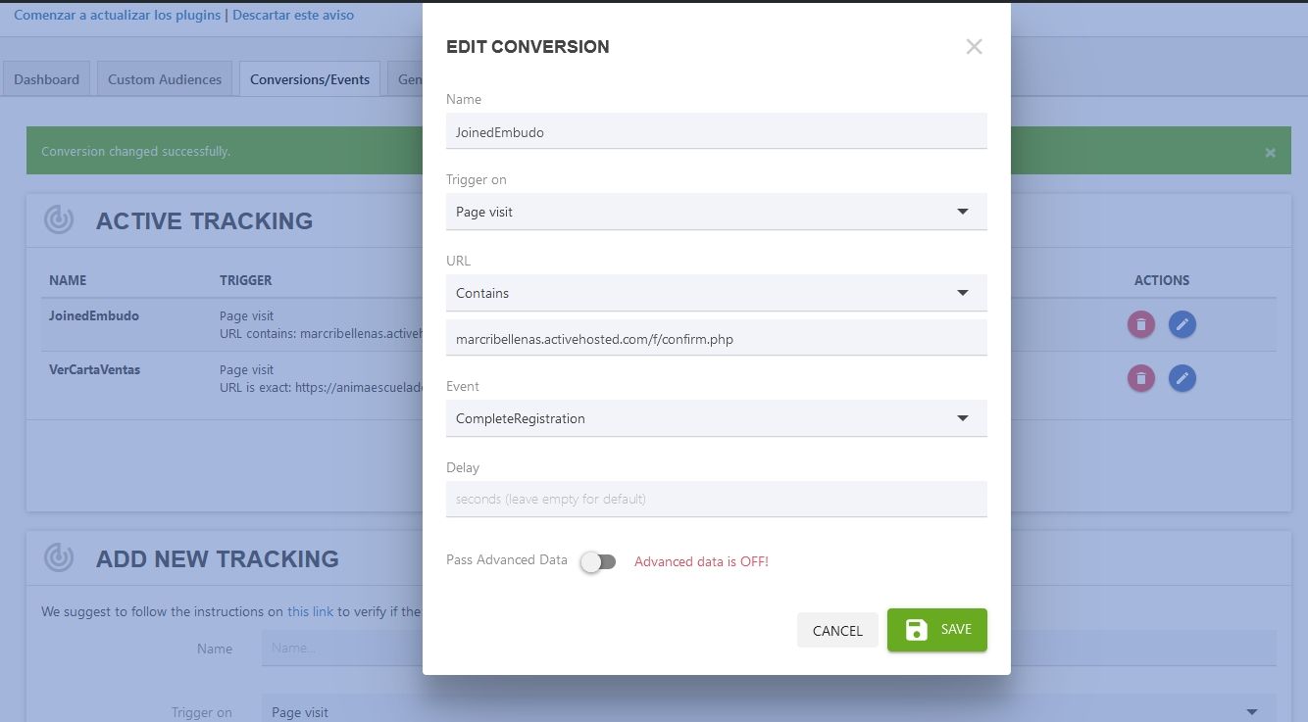Focus the Delay seconds input field
1308x722 pixels.
coord(716,499)
